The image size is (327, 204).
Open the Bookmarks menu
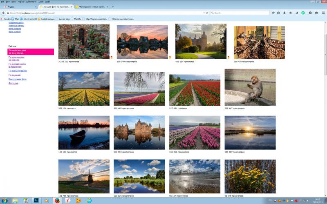pos(31,2)
